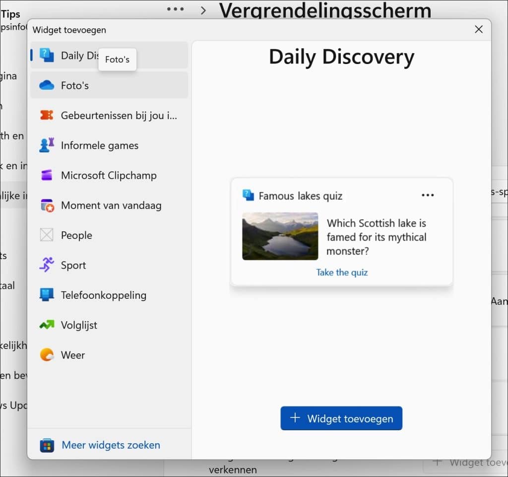Viewport: 508px width, 477px height.
Task: Click the Moment van vandaag icon
Action: tap(48, 205)
